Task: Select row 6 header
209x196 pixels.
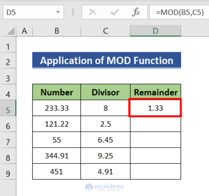Action: click(x=8, y=124)
